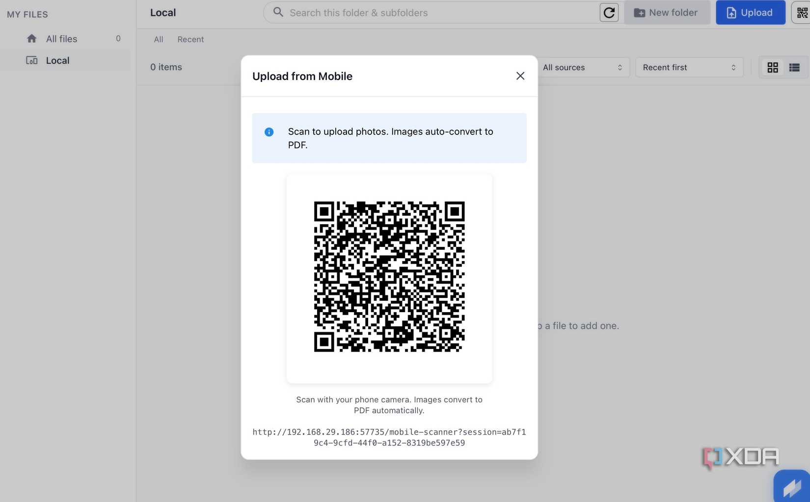Click the Local storage device icon
Viewport: 810px width, 502px height.
click(x=32, y=60)
